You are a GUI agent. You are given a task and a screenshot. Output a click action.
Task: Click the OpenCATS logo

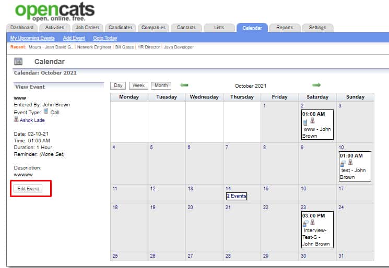point(54,11)
